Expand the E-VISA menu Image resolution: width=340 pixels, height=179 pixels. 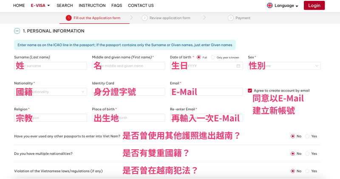tap(40, 6)
